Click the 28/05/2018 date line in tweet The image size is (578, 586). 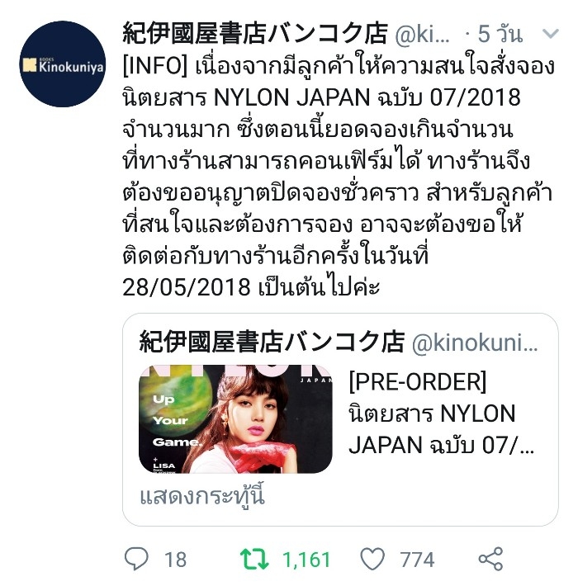tap(251, 286)
